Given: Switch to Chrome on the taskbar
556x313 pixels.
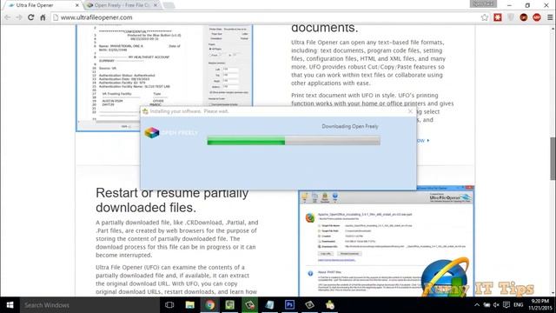Looking at the screenshot, I should tap(210, 305).
